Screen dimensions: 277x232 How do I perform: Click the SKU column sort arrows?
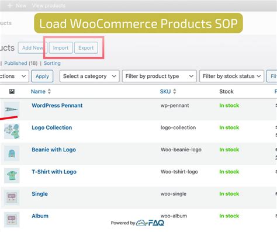coord(175,91)
